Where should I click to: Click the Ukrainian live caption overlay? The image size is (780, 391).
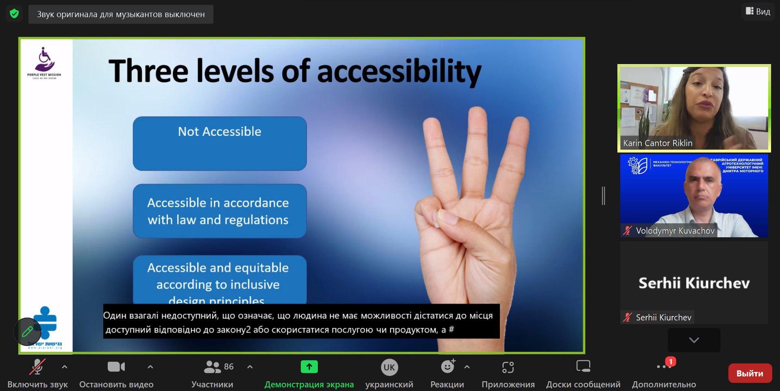pos(301,321)
